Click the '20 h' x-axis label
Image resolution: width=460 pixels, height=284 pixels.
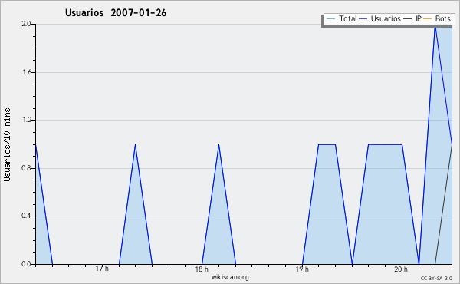coord(401,269)
